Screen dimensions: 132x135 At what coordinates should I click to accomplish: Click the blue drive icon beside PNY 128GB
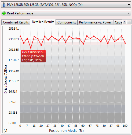point(4,5)
